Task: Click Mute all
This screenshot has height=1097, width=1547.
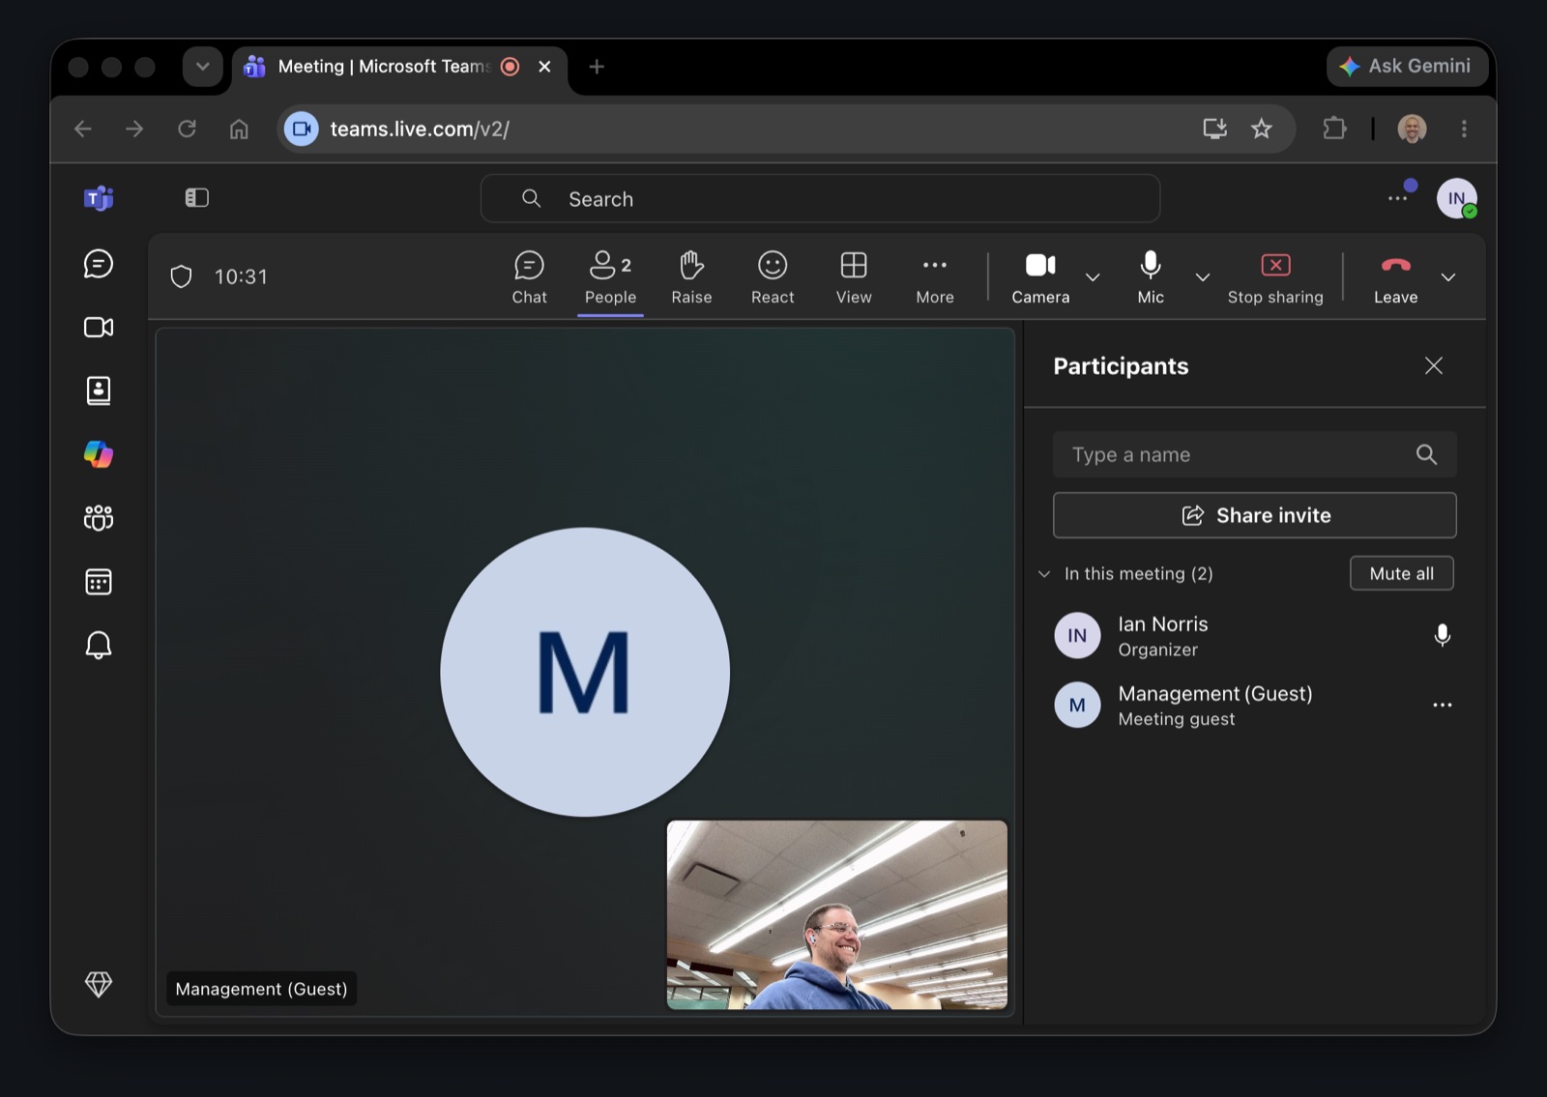Action: coord(1402,573)
